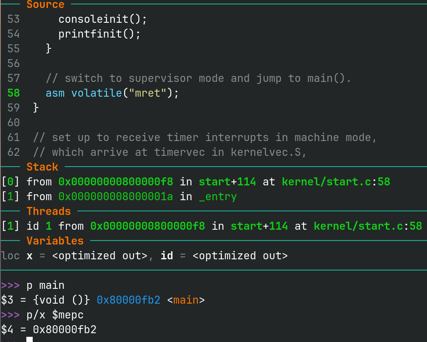Click stack frame [0] index

tap(10, 182)
